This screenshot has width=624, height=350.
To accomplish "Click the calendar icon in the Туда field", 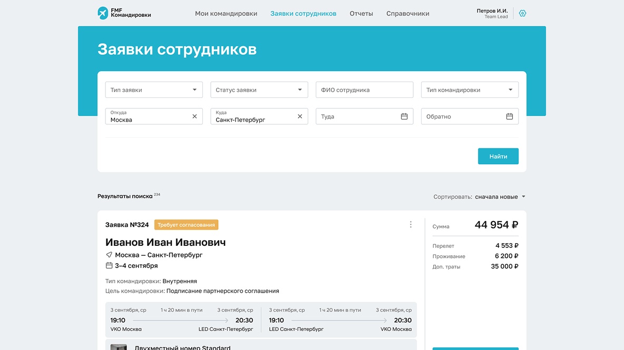I will click(404, 116).
